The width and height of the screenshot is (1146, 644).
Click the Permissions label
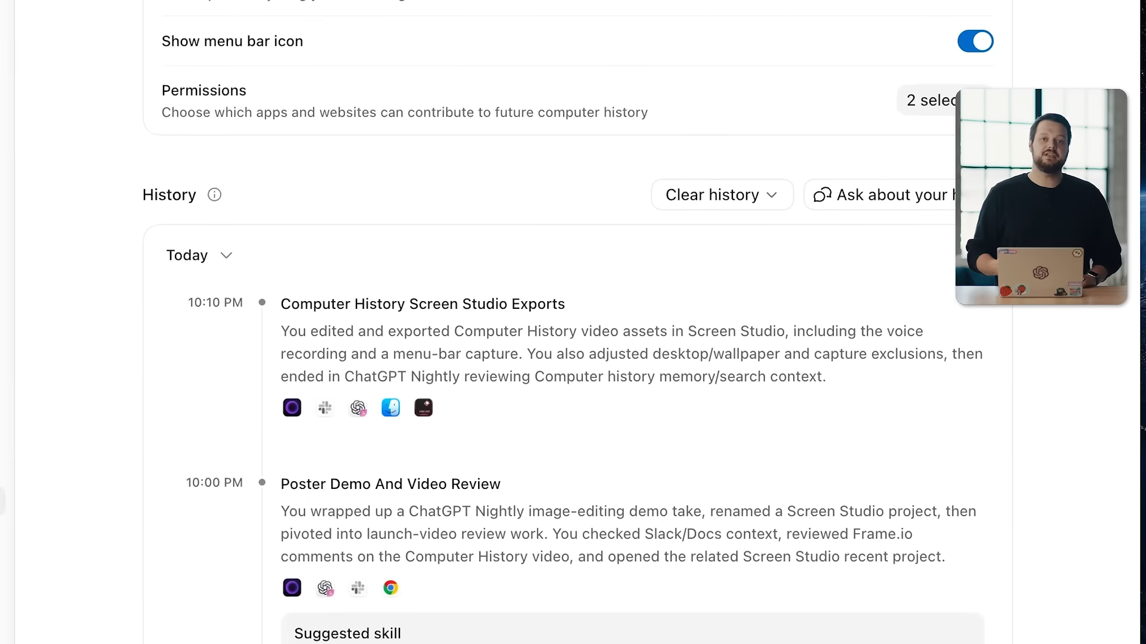click(204, 91)
